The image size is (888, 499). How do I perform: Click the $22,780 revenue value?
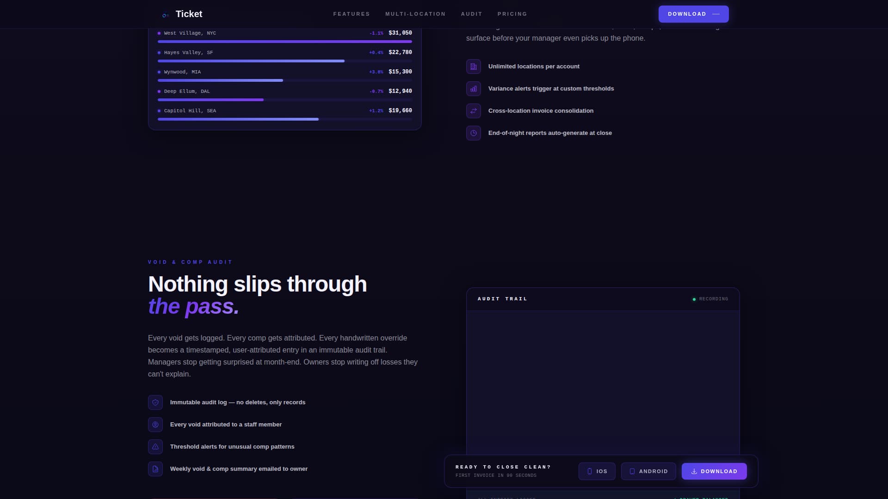(x=400, y=52)
